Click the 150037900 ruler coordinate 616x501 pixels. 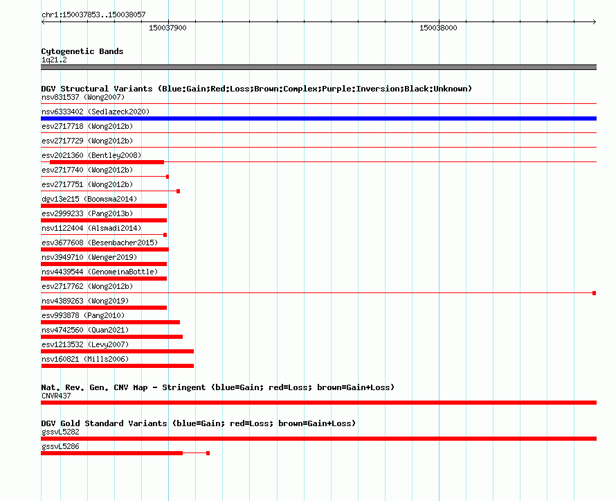[167, 28]
